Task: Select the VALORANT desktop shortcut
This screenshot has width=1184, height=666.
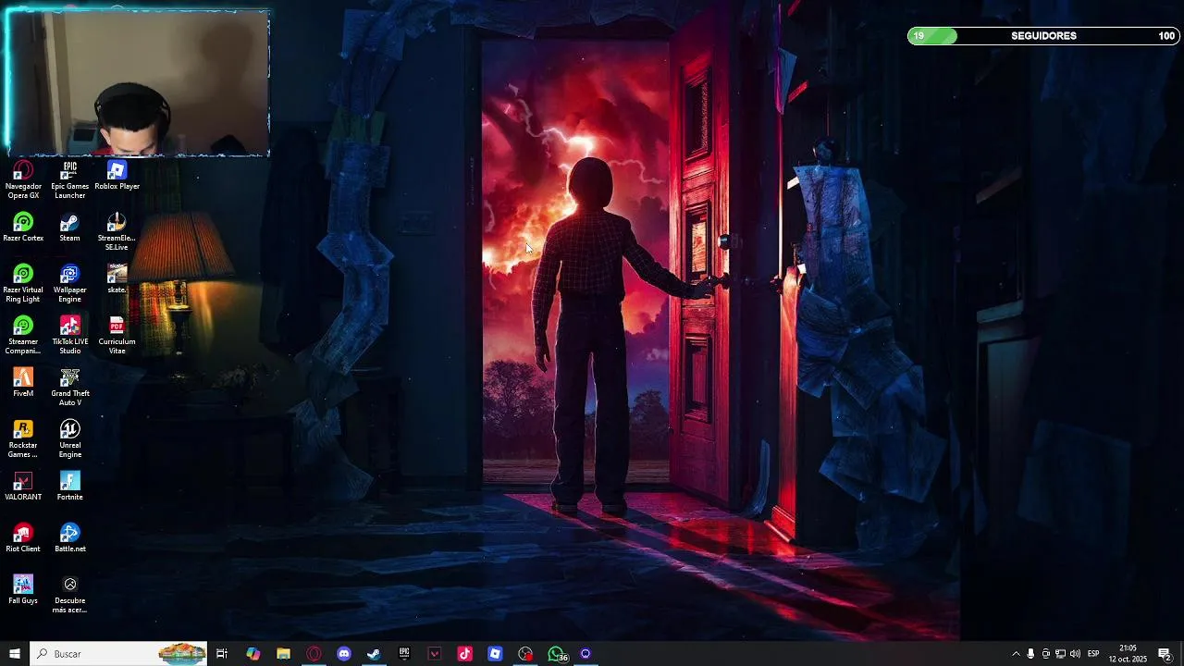Action: click(x=23, y=487)
